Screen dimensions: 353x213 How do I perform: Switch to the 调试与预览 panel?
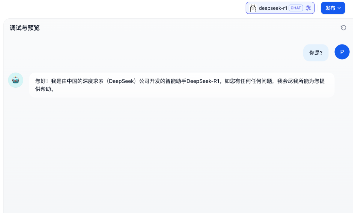[24, 28]
